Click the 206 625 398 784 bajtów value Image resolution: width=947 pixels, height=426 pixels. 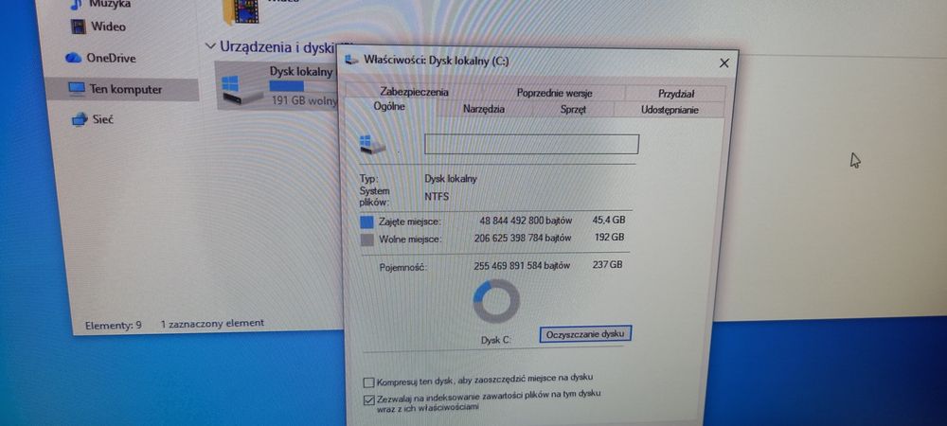(523, 238)
